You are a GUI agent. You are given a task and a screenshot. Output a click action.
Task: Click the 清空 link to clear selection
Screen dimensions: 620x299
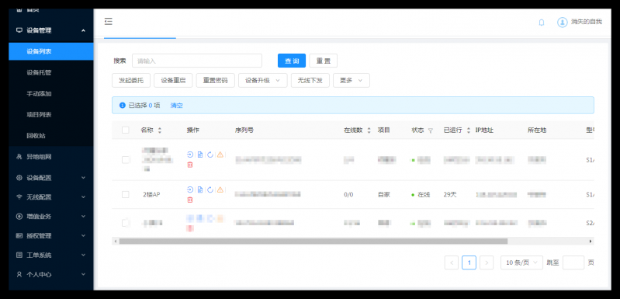176,106
